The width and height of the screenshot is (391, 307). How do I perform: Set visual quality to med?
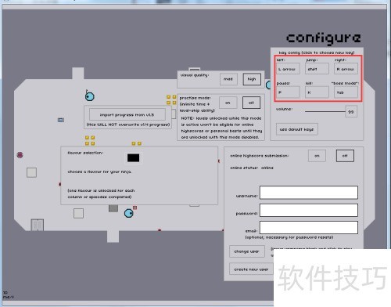click(228, 79)
